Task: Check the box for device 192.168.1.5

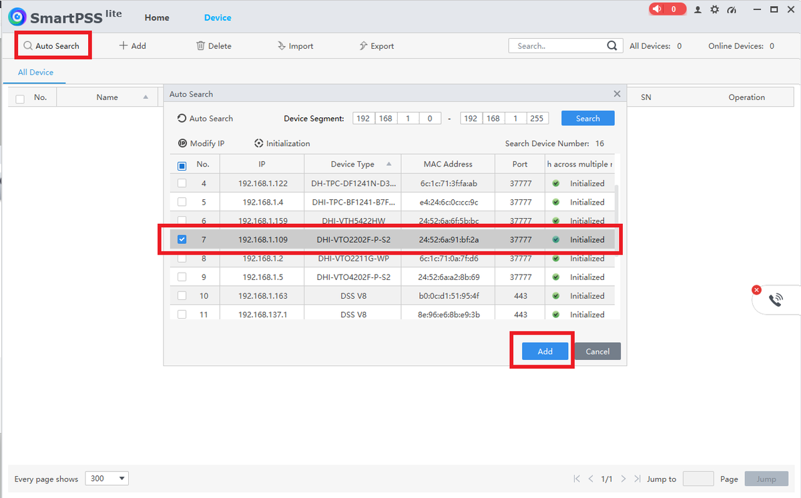Action: [x=182, y=277]
